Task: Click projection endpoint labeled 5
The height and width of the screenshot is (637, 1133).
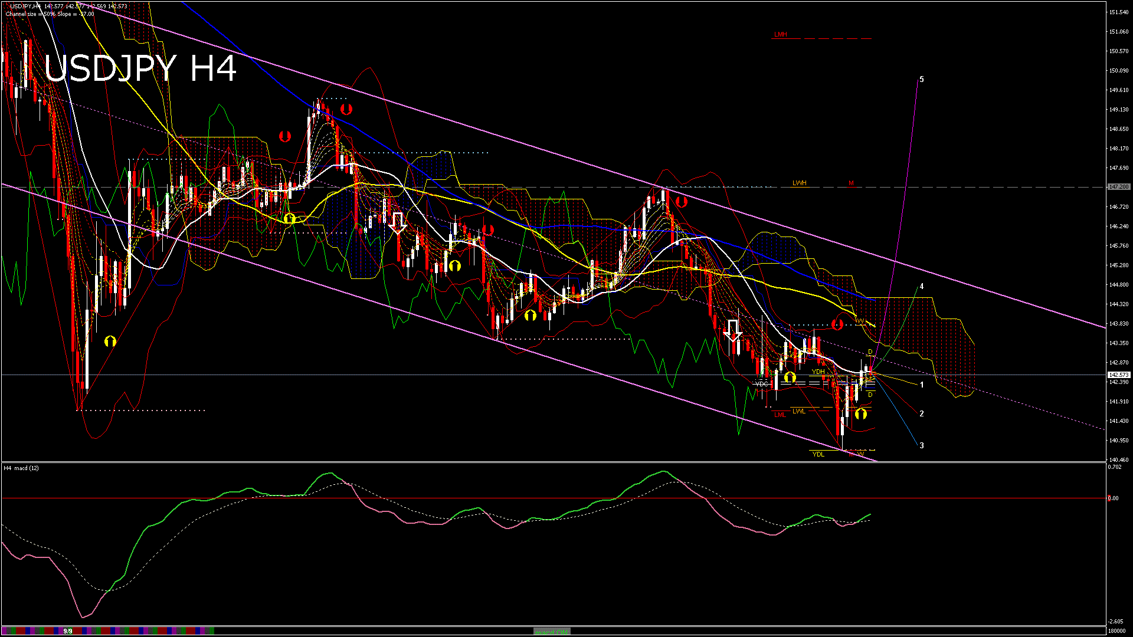Action: (922, 80)
